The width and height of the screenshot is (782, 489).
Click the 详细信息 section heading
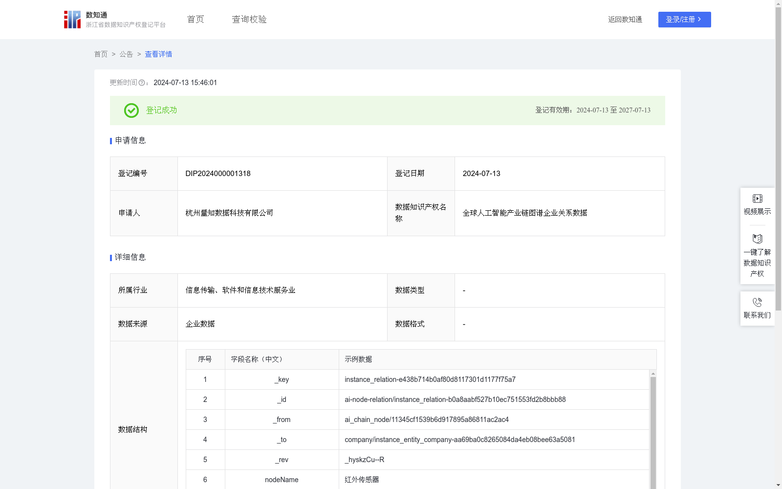tap(130, 257)
